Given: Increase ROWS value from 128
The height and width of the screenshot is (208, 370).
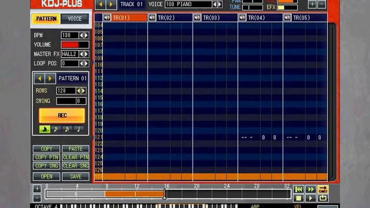Looking at the screenshot, I should (x=83, y=91).
